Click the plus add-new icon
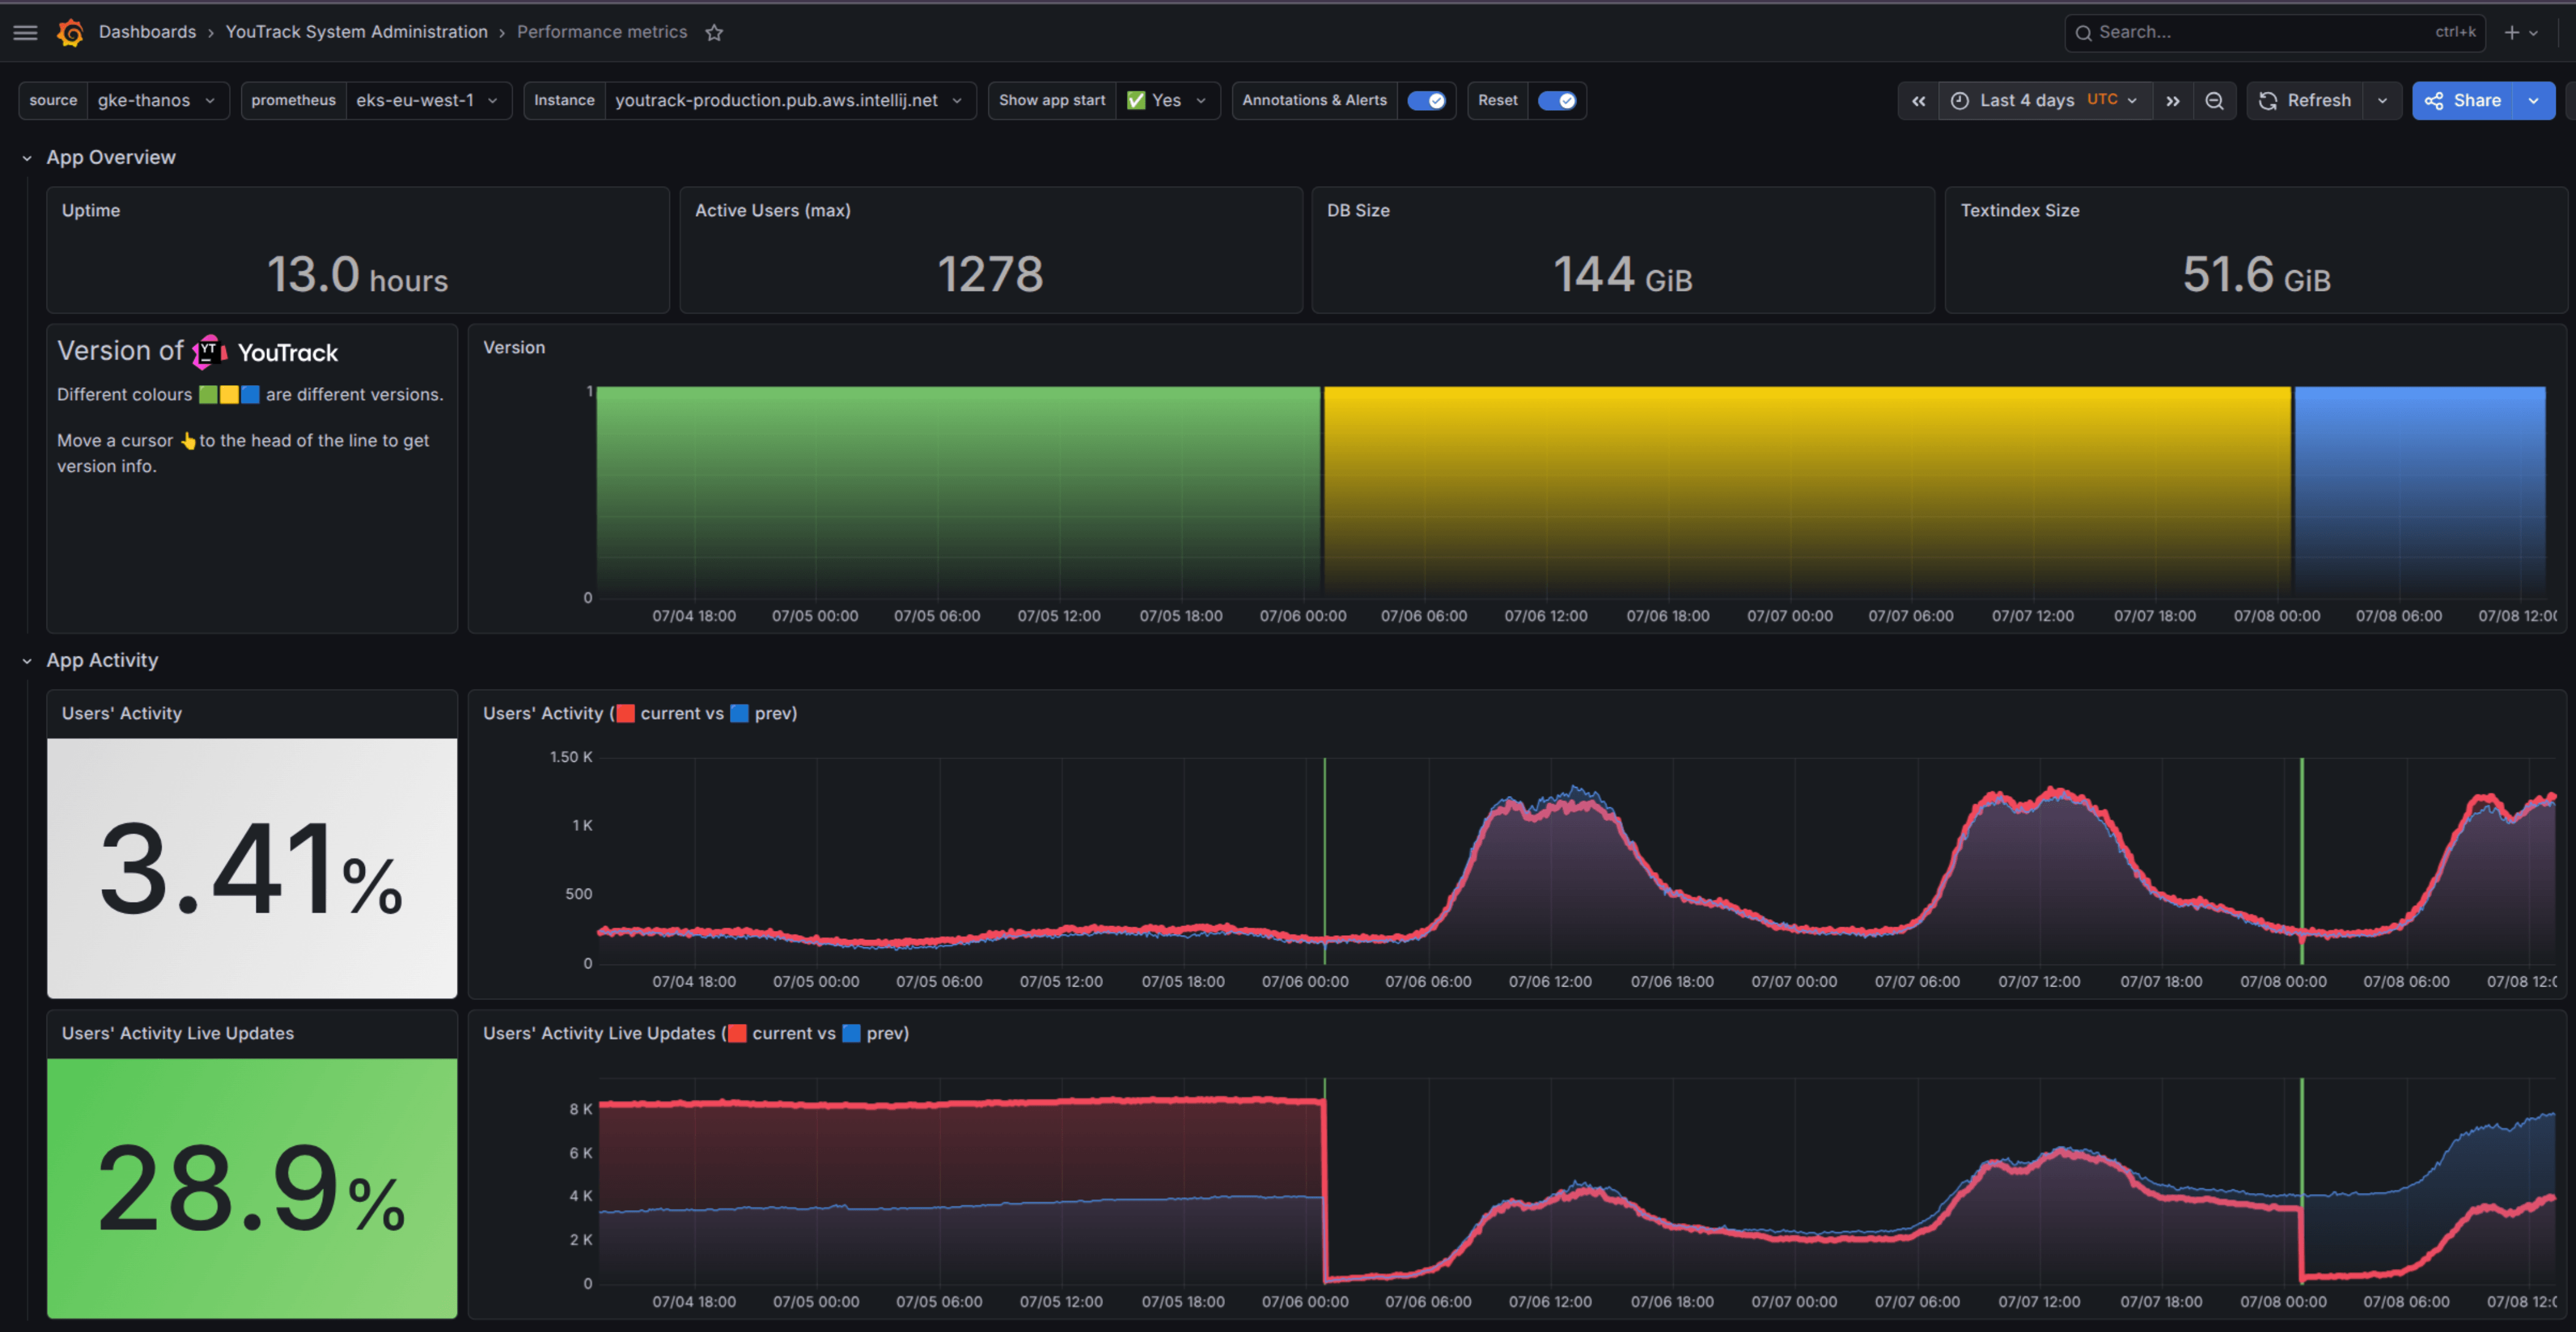The image size is (2576, 1332). 2512,33
